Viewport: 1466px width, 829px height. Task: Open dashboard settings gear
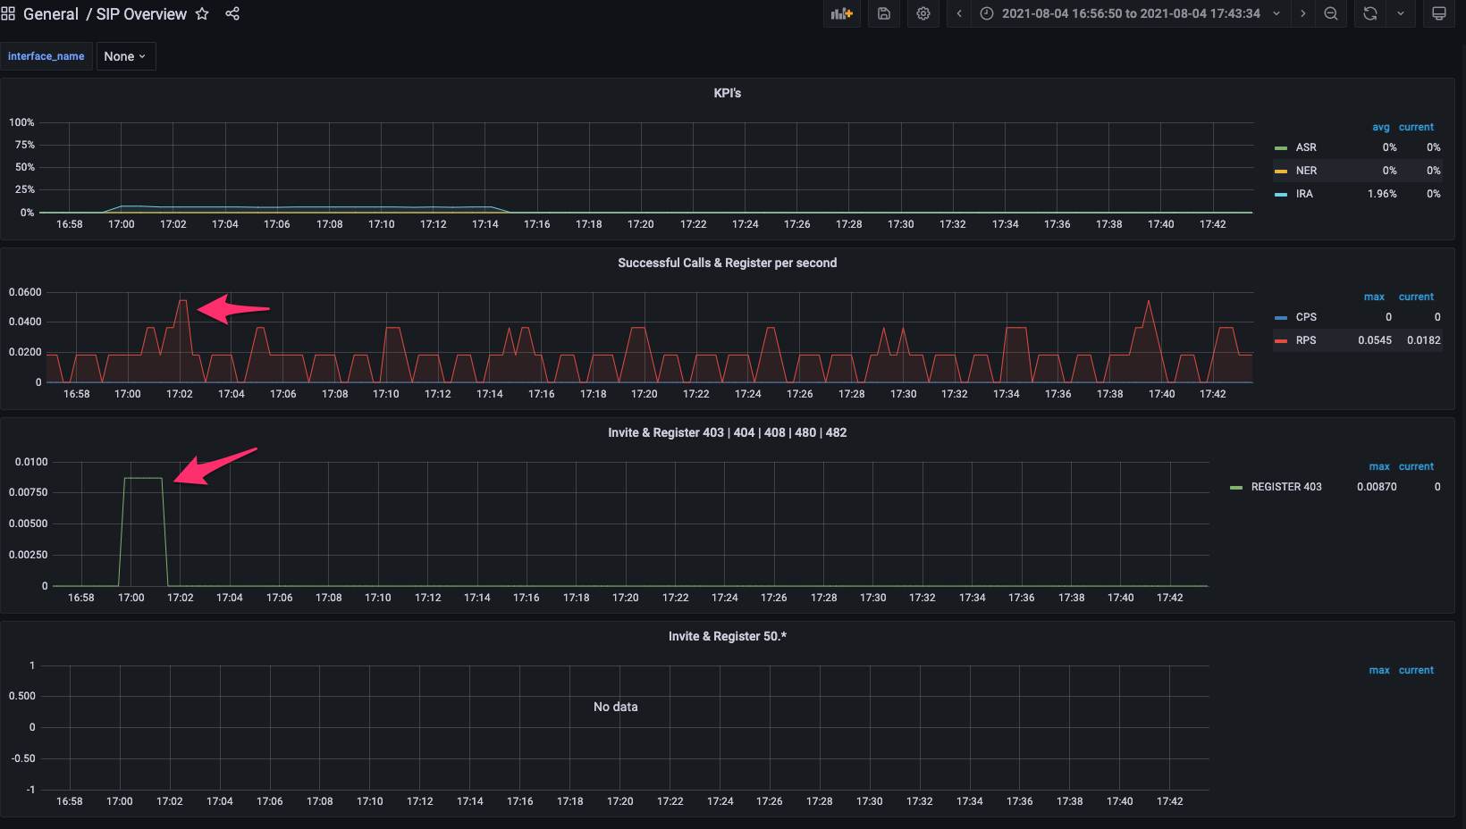click(x=923, y=13)
